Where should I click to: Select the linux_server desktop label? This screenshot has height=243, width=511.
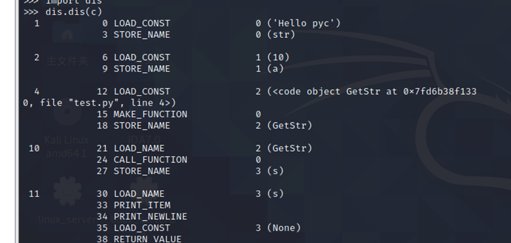66,219
